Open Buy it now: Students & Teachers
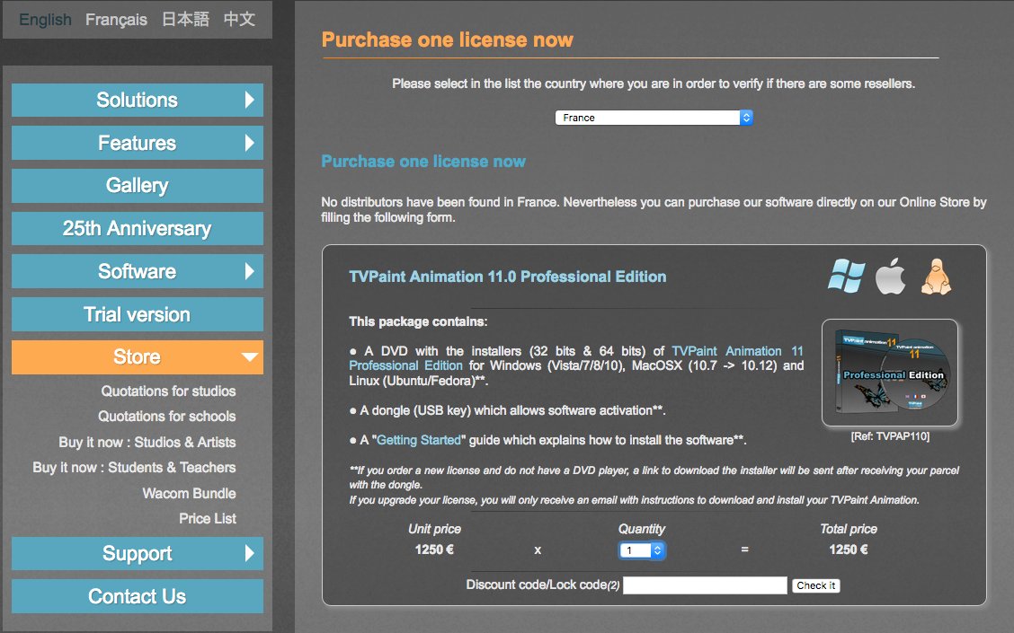 coord(134,468)
